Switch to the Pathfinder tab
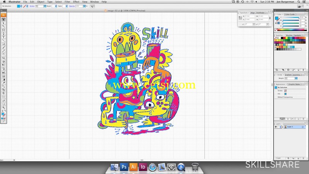309x174 pixels. tap(260, 13)
